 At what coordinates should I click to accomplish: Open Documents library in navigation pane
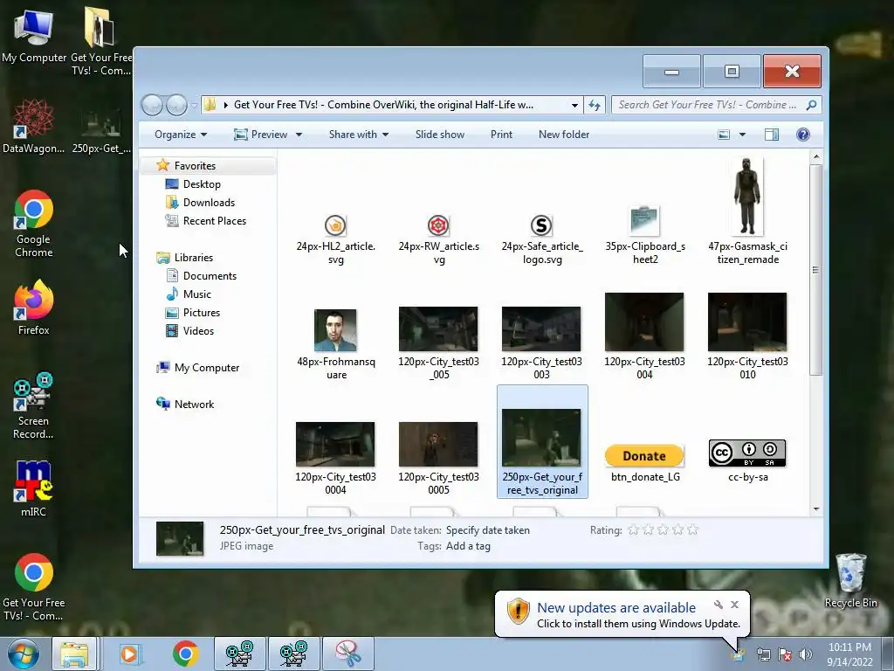click(x=210, y=276)
